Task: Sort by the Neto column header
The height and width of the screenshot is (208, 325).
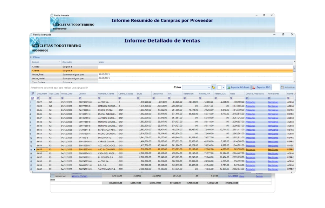Action: pos(237,94)
